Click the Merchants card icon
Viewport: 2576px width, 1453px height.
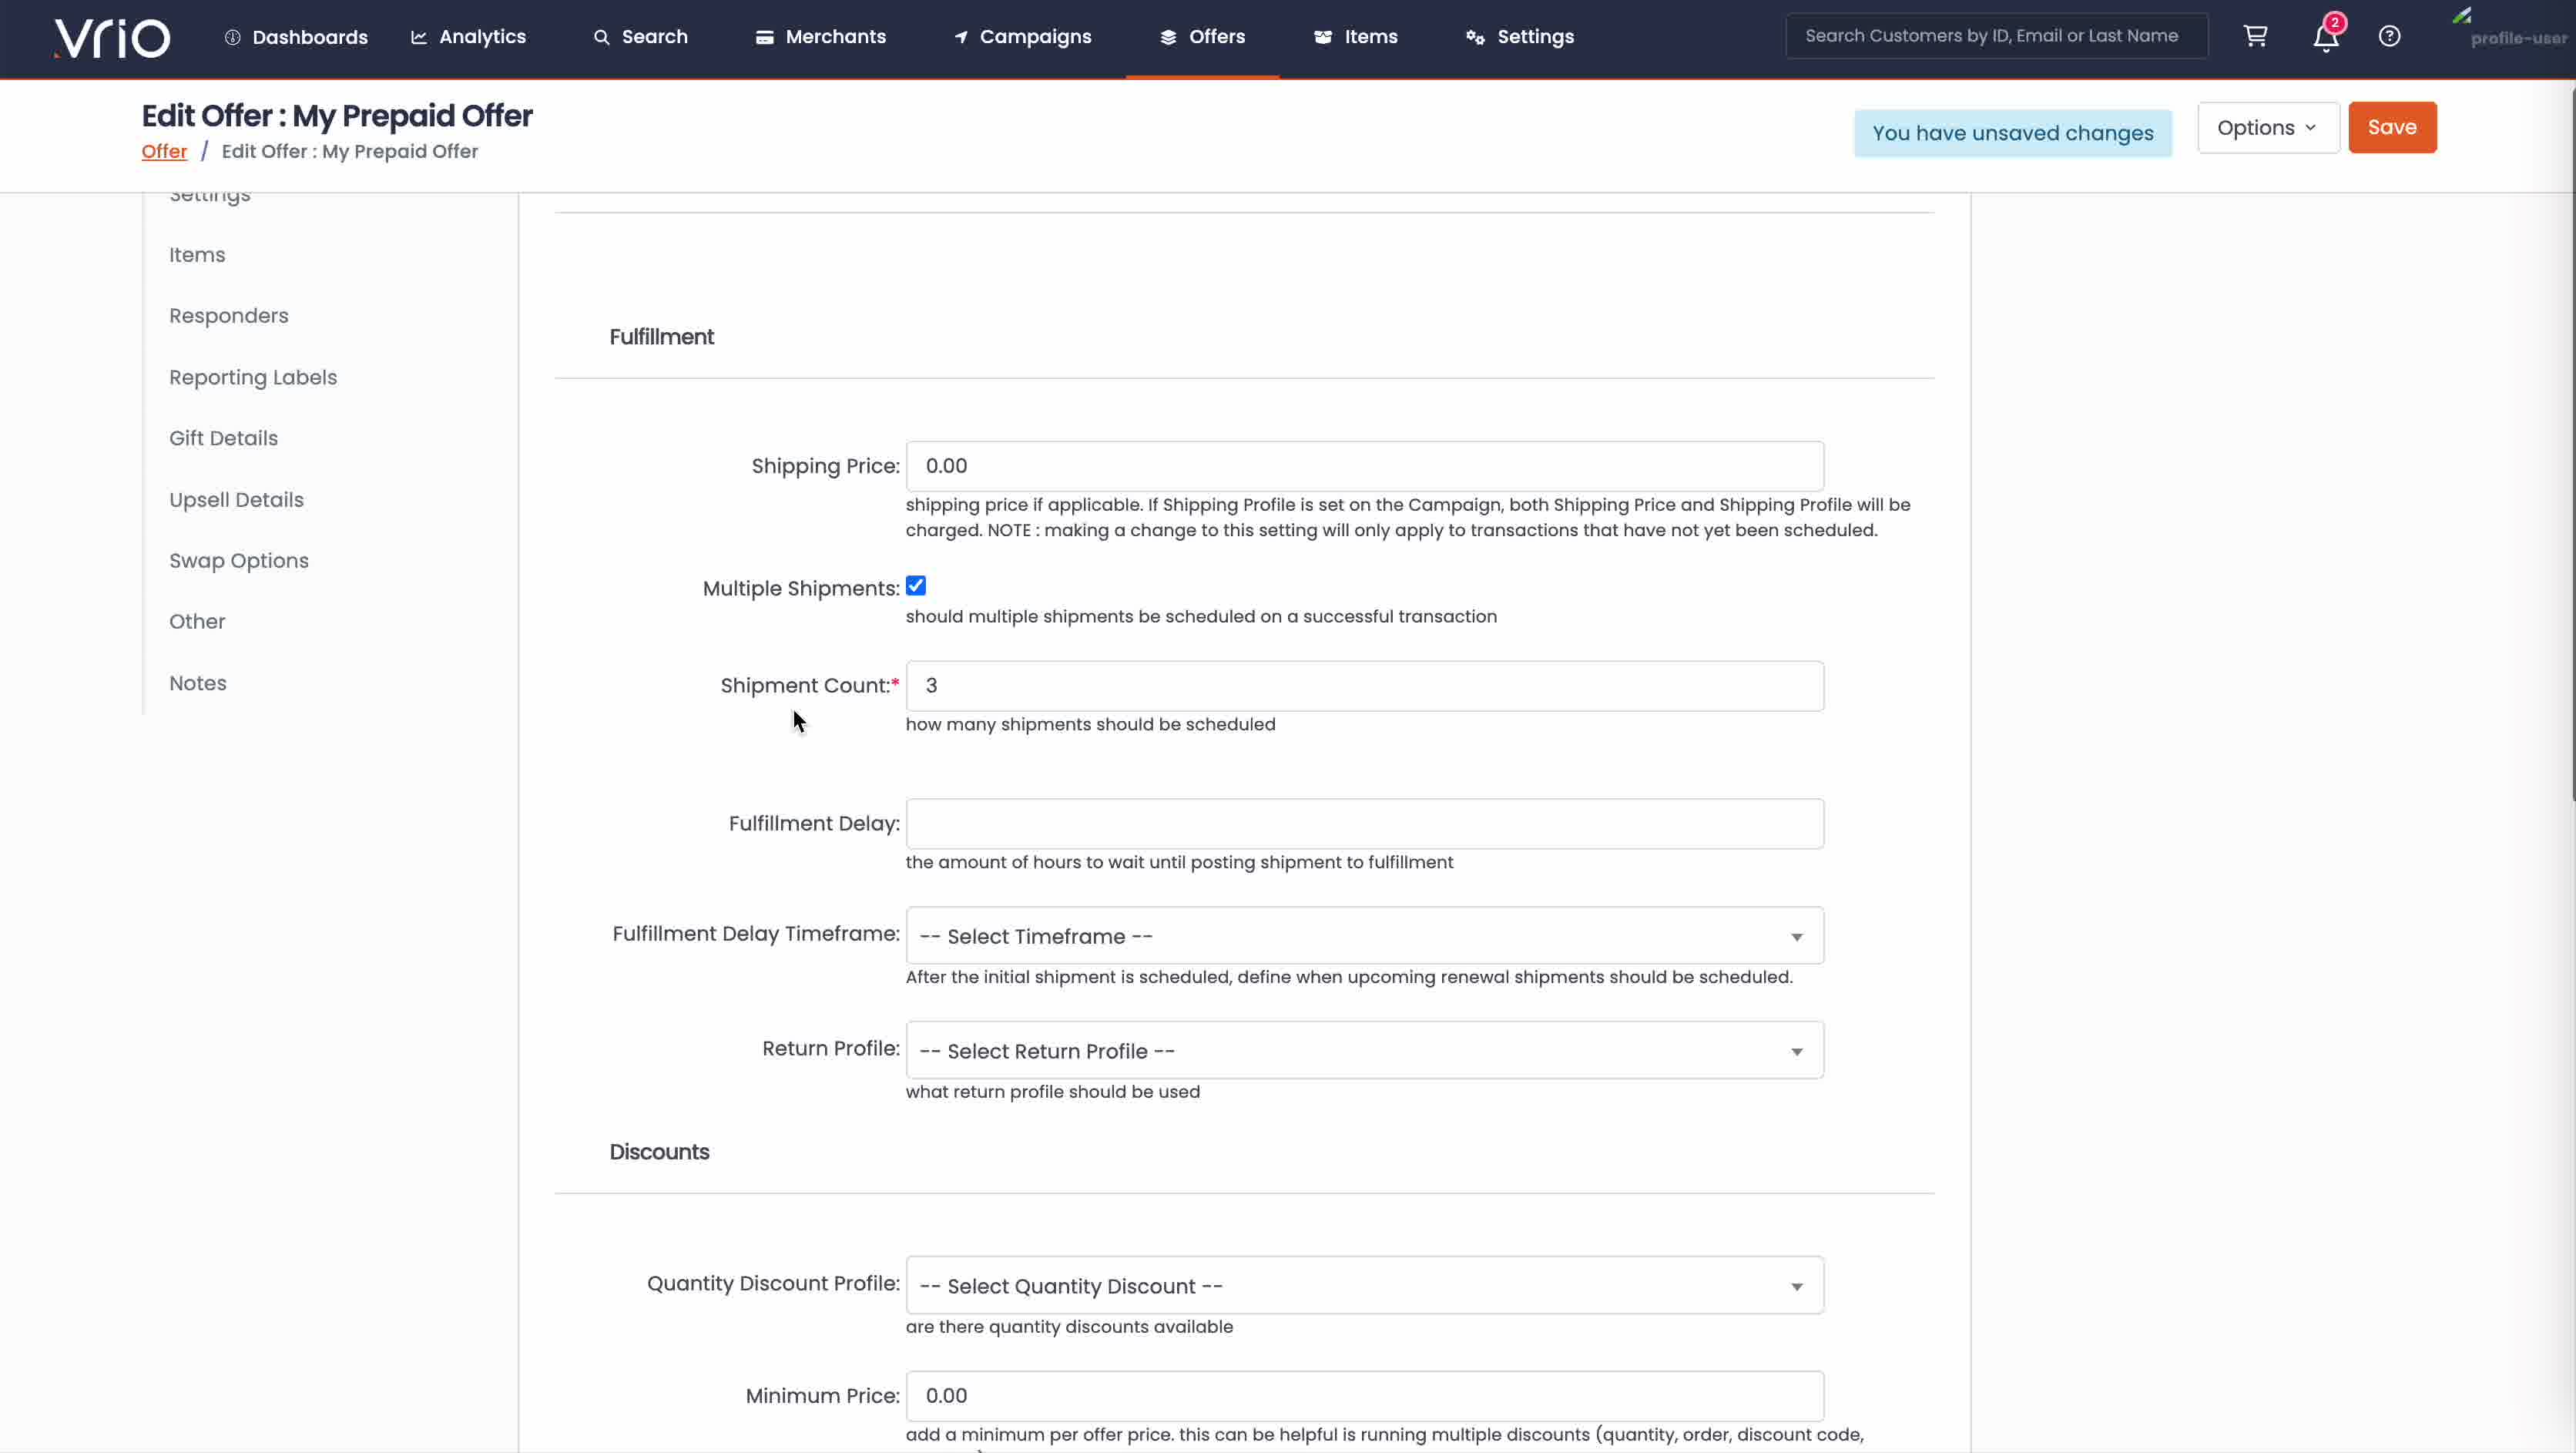[765, 37]
